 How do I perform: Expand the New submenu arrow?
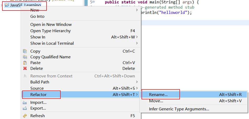tap(137, 10)
